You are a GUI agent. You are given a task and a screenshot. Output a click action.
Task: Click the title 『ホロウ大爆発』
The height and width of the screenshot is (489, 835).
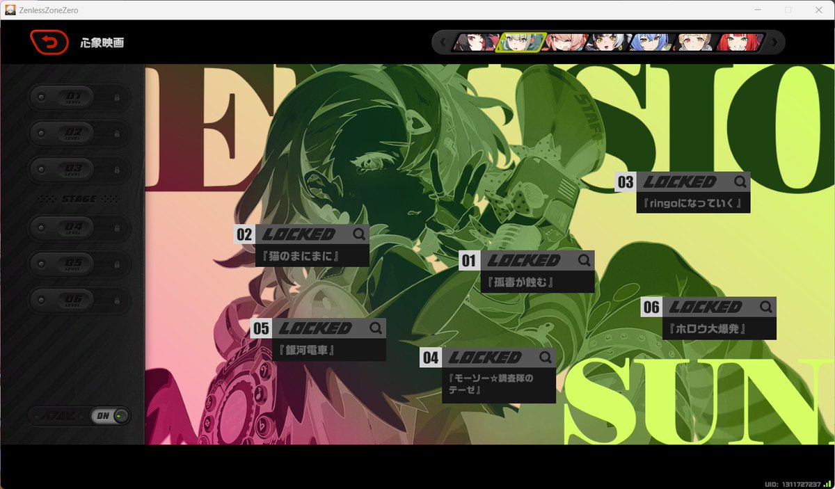click(x=706, y=329)
